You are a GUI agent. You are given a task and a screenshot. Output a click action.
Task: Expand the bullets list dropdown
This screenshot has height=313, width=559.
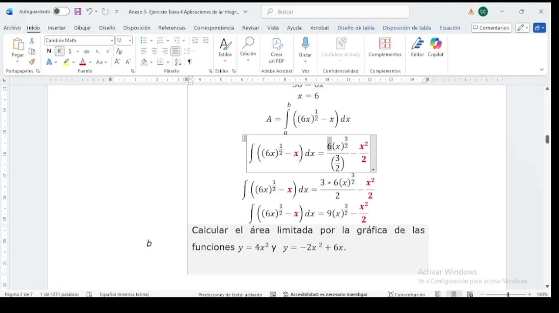point(151,40)
